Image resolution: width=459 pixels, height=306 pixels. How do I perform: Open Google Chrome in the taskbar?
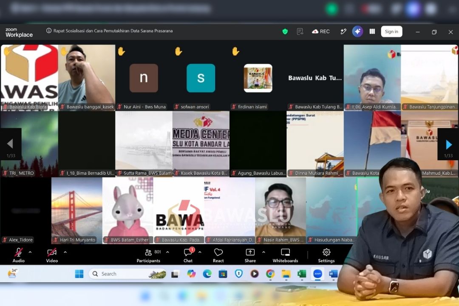click(270, 274)
